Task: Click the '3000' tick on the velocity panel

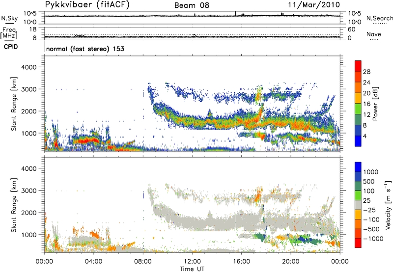Action: [29, 190]
